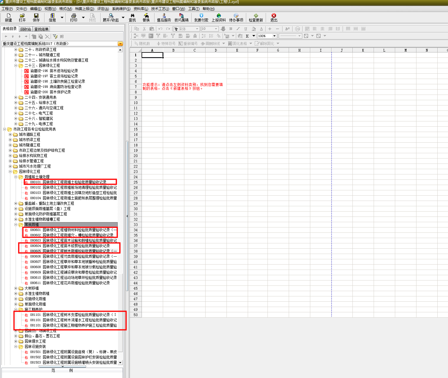Click the superscript b² icon
The width and height of the screenshot is (448, 378).
tap(287, 29)
